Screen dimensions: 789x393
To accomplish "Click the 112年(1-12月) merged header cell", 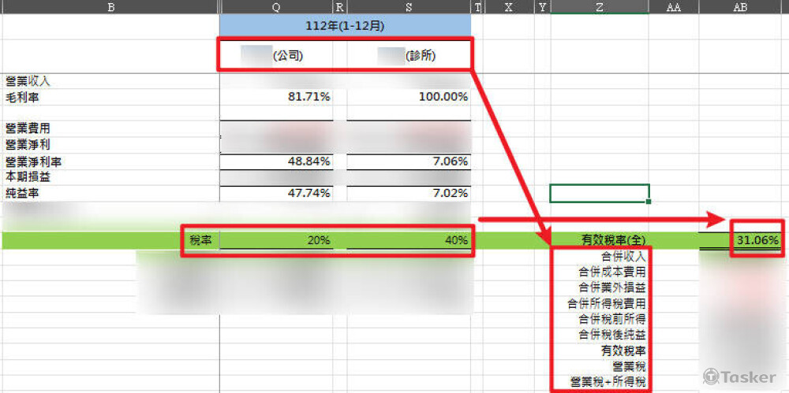I will (346, 25).
